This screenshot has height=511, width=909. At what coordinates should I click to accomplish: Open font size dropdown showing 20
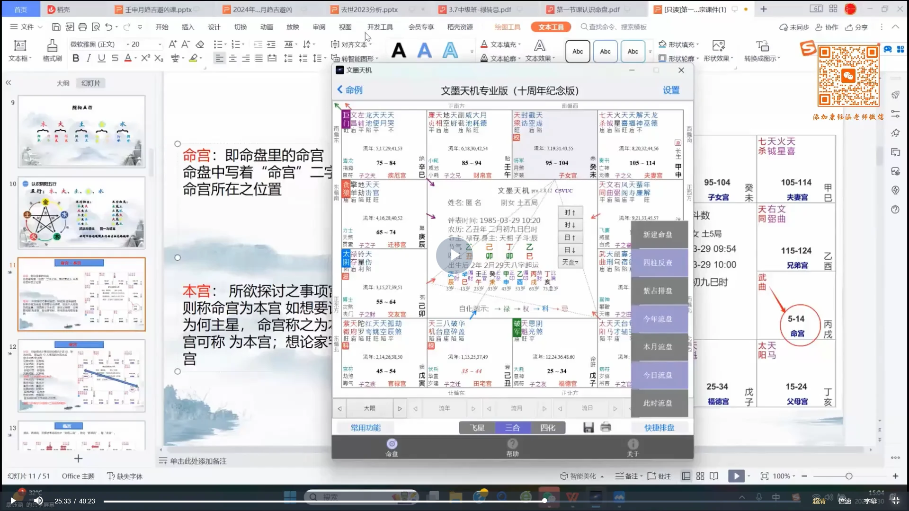(x=160, y=44)
